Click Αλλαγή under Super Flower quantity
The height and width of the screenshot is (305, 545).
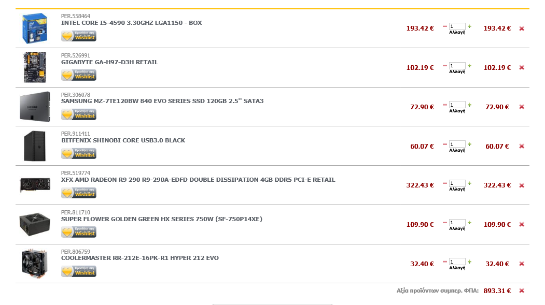(x=457, y=229)
